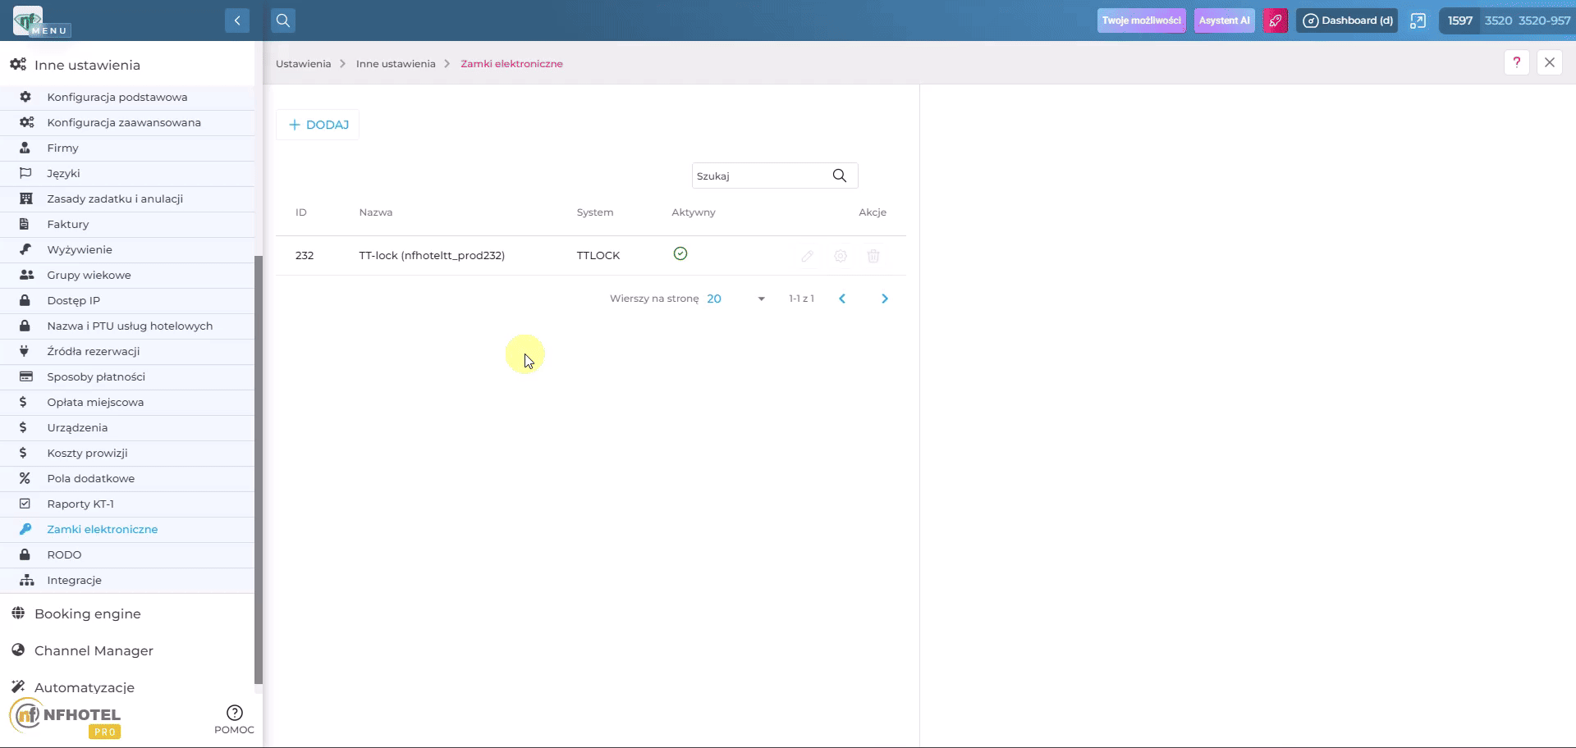The image size is (1576, 748).
Task: Click the 3520-957 counter in header
Action: 1544,21
